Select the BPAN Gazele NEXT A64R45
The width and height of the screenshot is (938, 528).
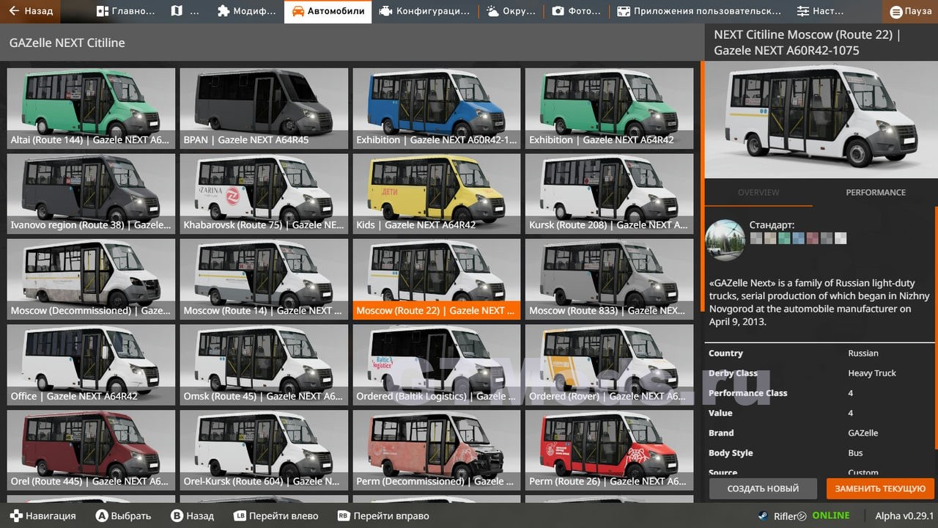click(x=264, y=109)
